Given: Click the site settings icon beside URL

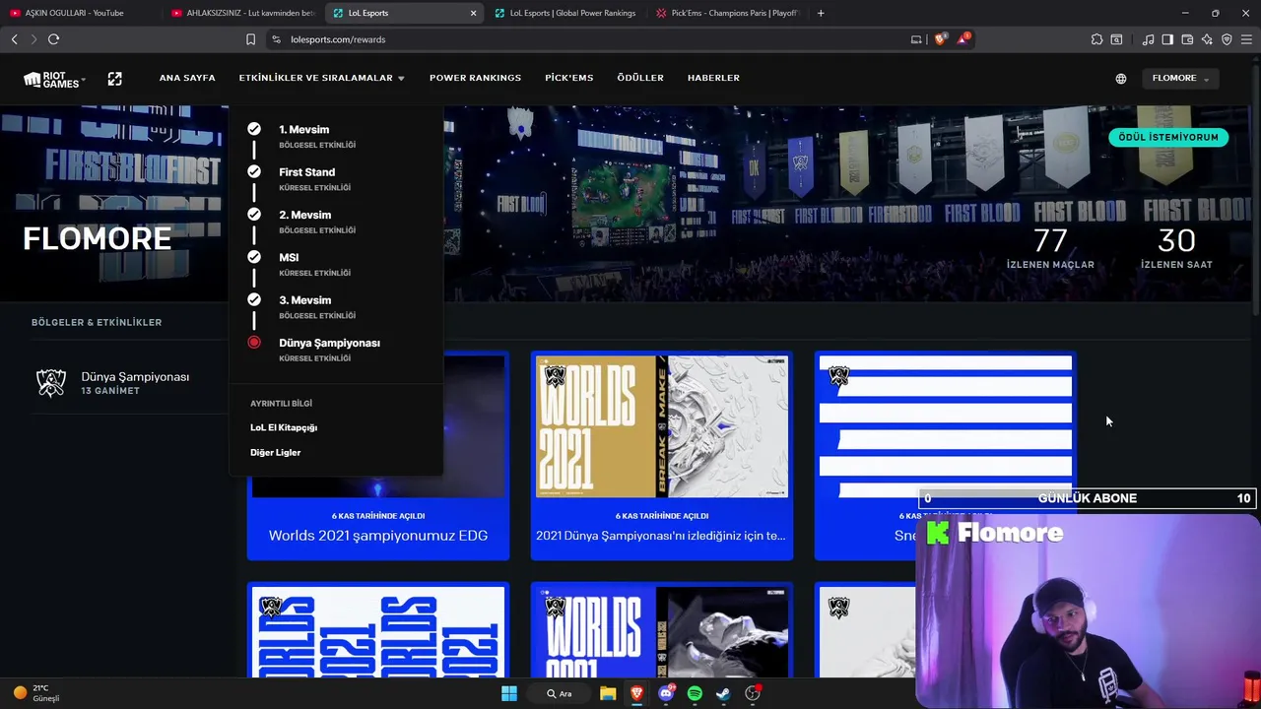Looking at the screenshot, I should [276, 39].
